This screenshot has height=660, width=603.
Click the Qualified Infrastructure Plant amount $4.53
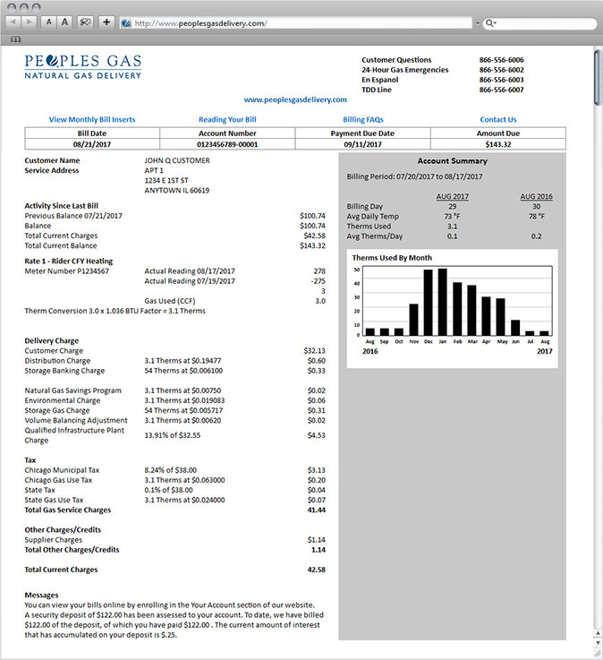coord(316,435)
